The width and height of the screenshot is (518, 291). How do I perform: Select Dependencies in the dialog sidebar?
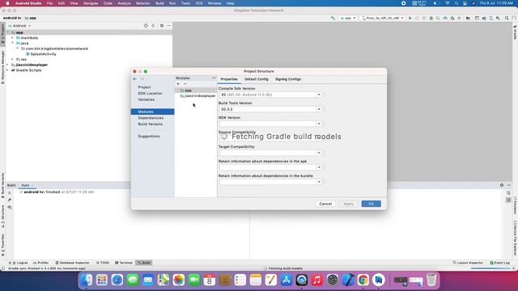click(151, 118)
